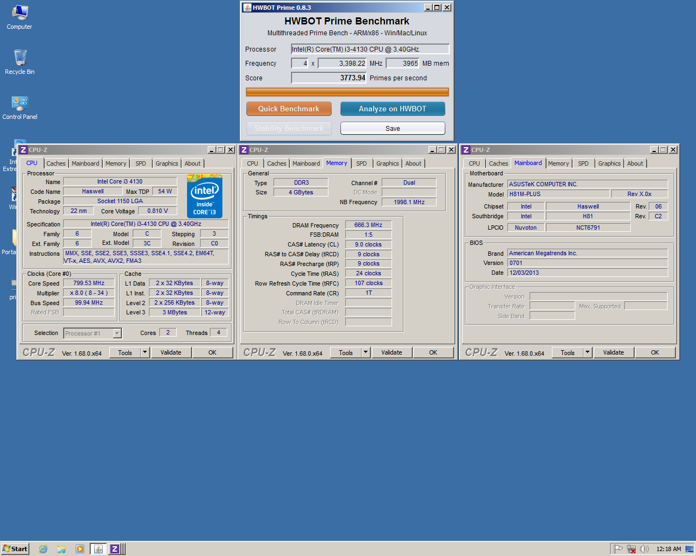This screenshot has width=696, height=556.
Task: Switch to Graphics tab in left CPU-Z window
Action: [x=167, y=163]
